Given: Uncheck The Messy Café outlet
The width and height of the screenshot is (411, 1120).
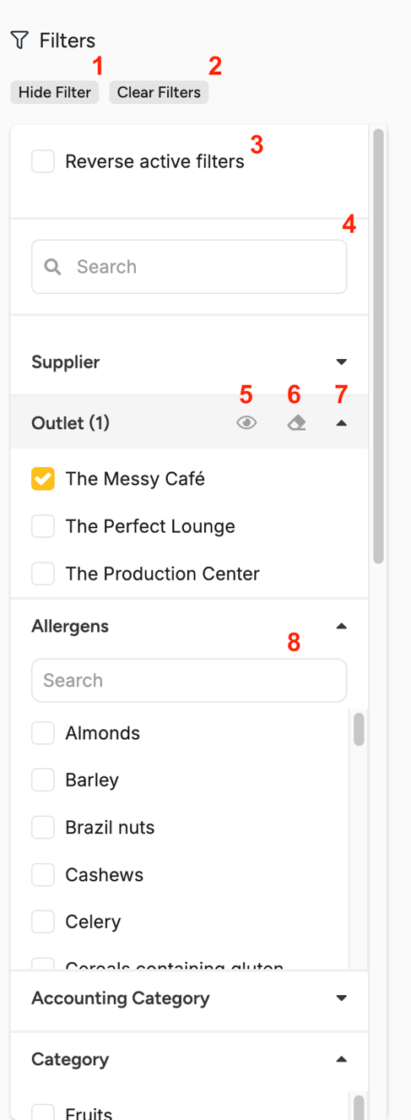Looking at the screenshot, I should point(43,479).
